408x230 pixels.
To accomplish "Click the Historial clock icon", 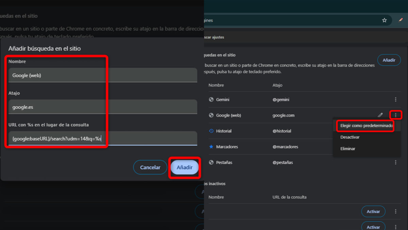I will pyautogui.click(x=211, y=131).
